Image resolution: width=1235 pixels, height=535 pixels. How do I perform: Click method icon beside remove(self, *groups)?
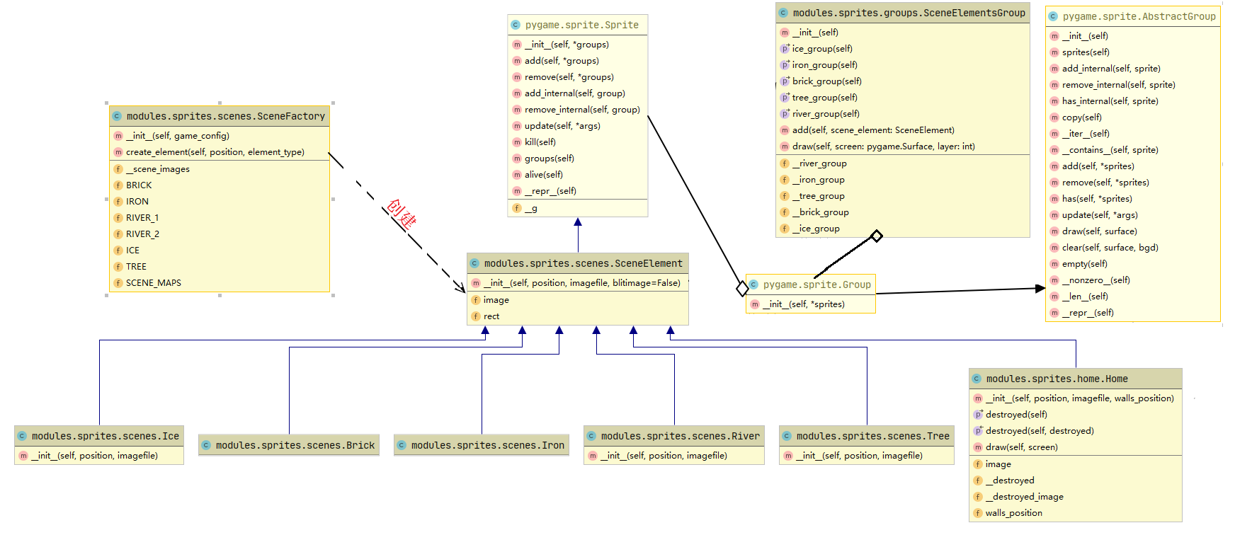pyautogui.click(x=517, y=77)
